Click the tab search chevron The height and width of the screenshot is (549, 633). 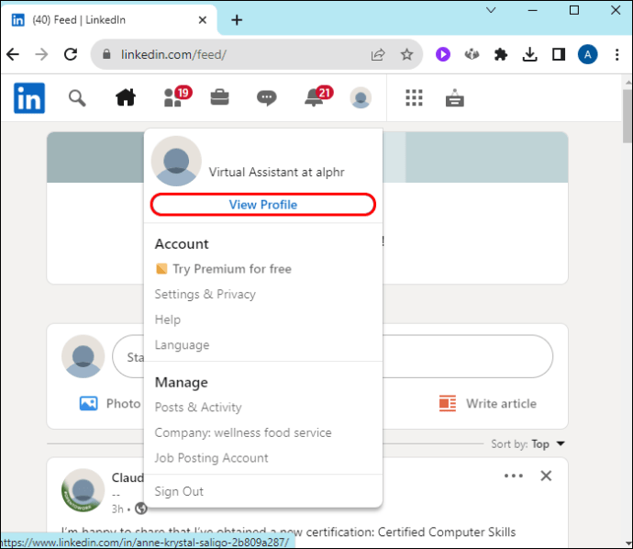491,10
